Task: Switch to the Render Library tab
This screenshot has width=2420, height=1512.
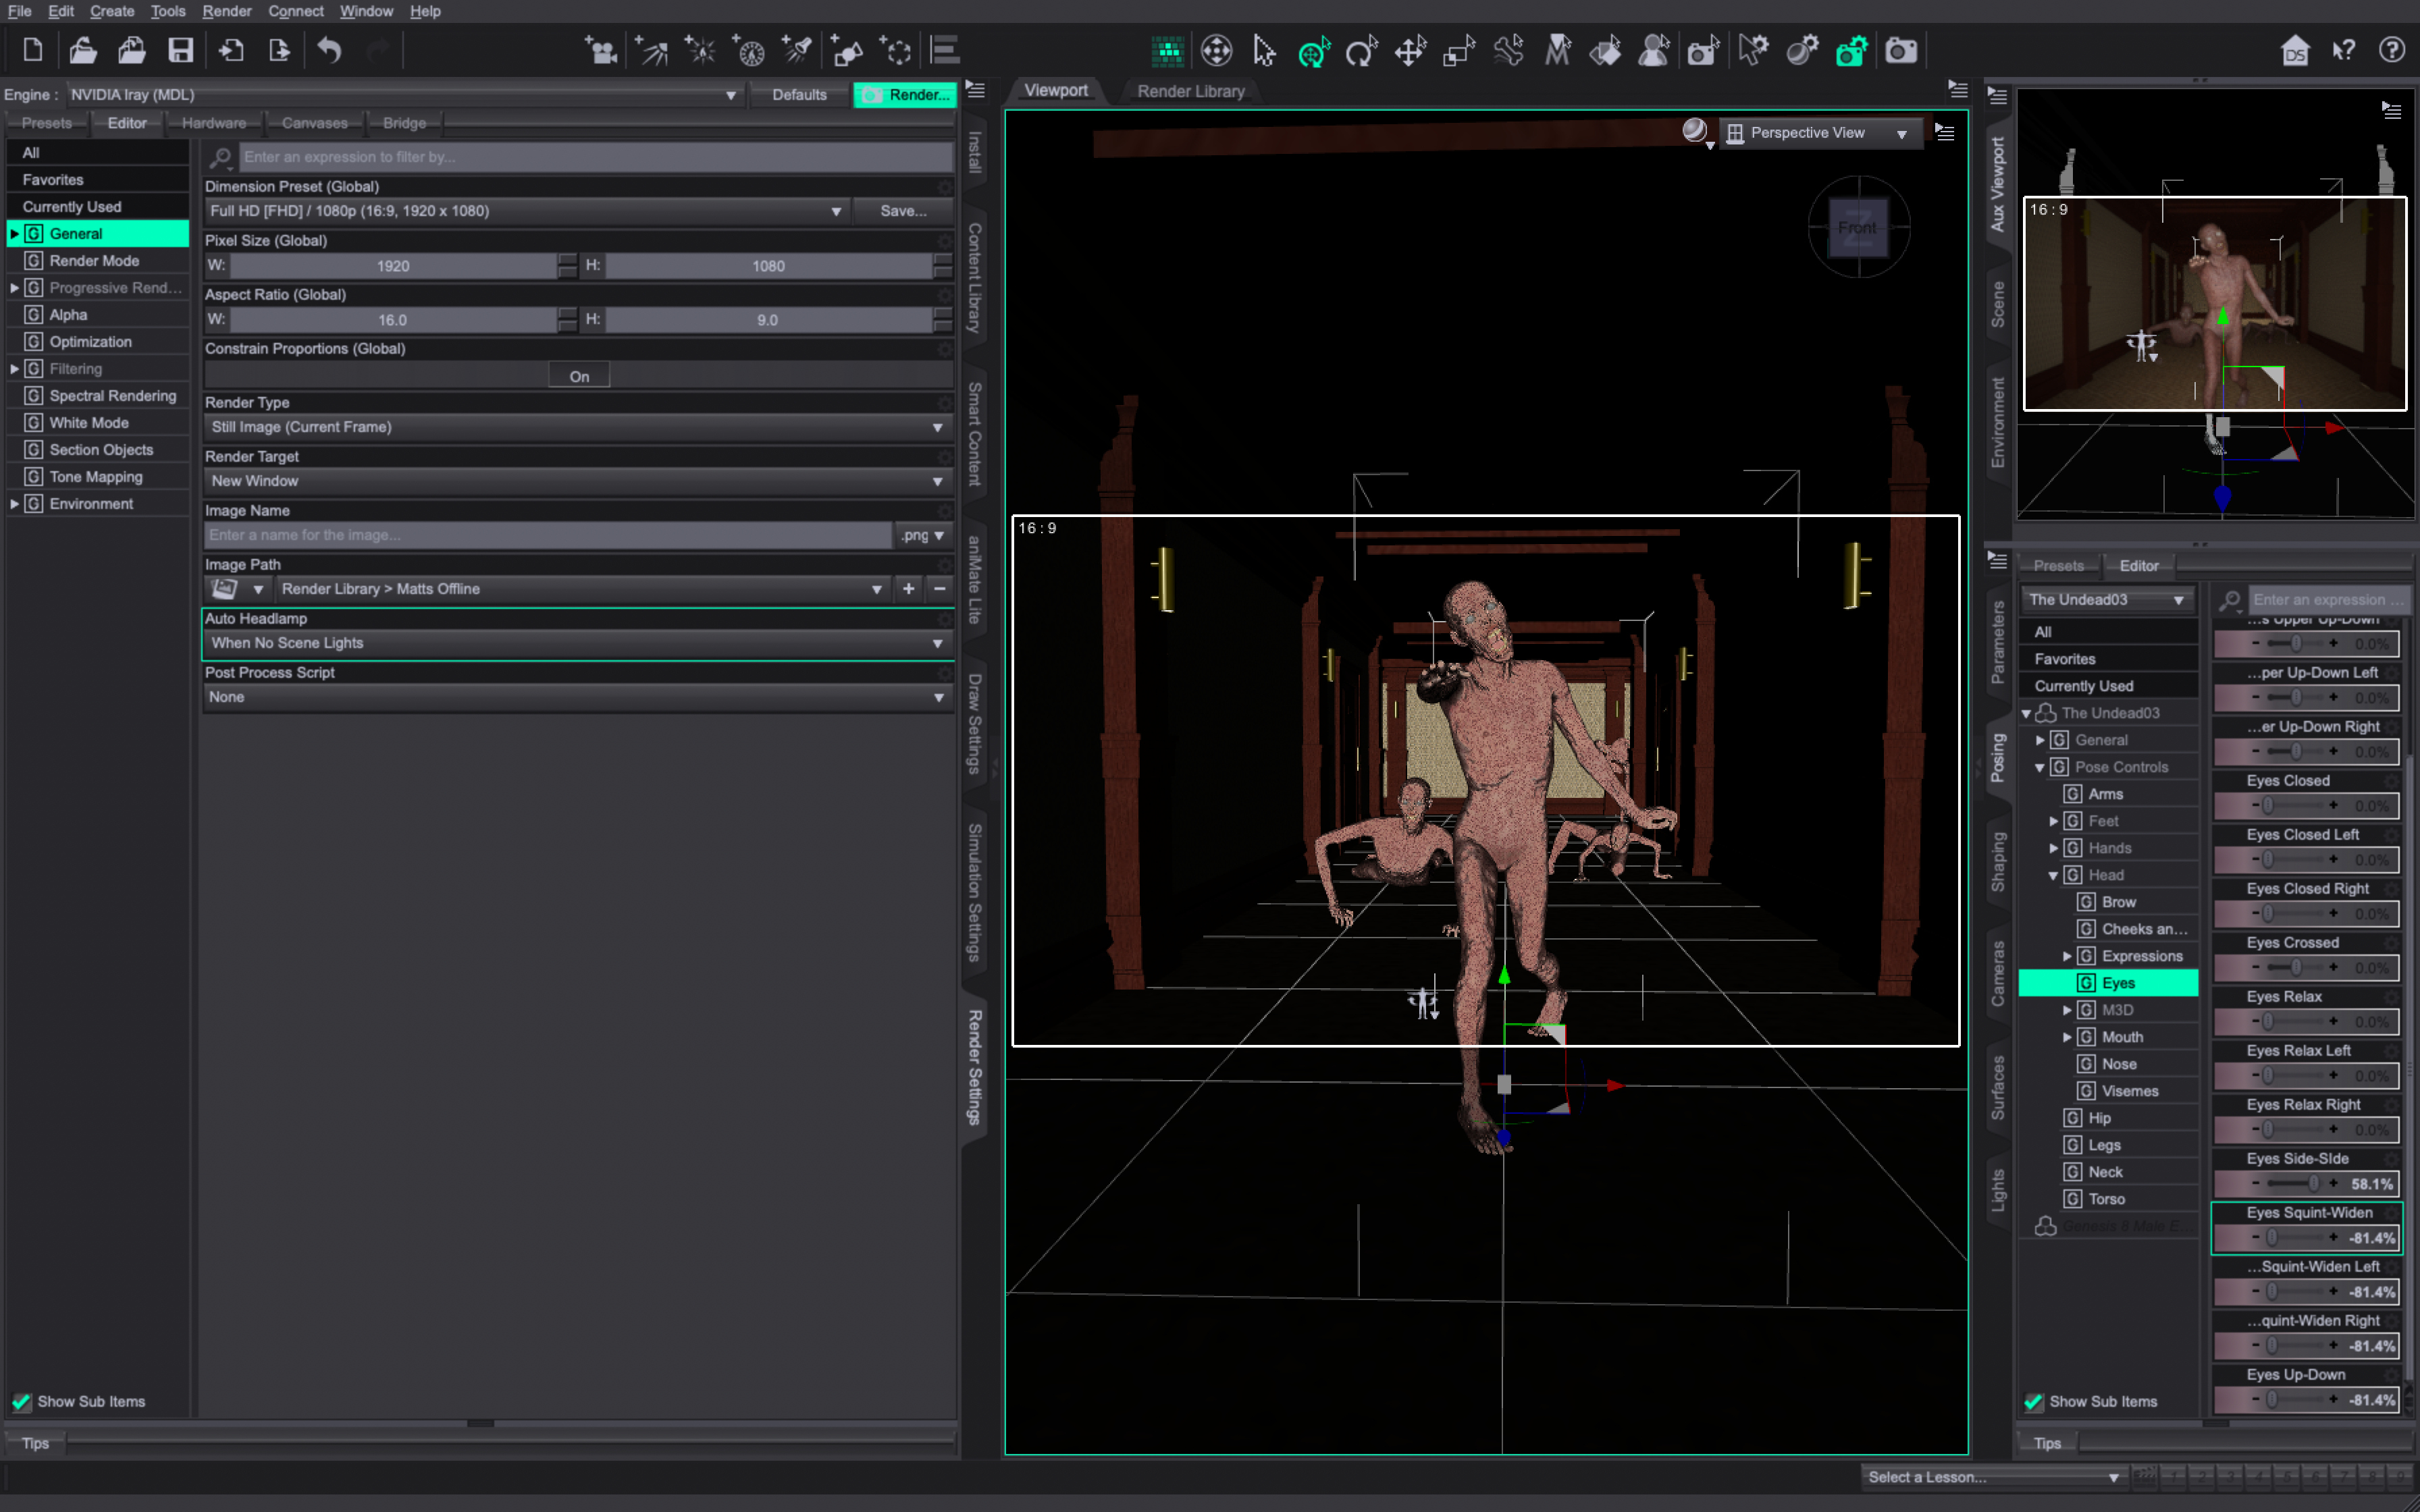Action: click(1190, 91)
